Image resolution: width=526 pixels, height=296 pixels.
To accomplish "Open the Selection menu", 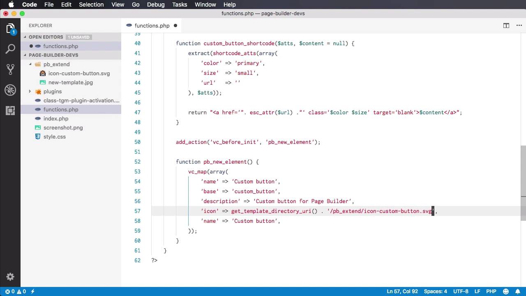I will click(x=91, y=5).
